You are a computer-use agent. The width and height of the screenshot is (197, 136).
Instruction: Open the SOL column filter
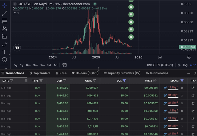pyautogui.click(x=124, y=81)
